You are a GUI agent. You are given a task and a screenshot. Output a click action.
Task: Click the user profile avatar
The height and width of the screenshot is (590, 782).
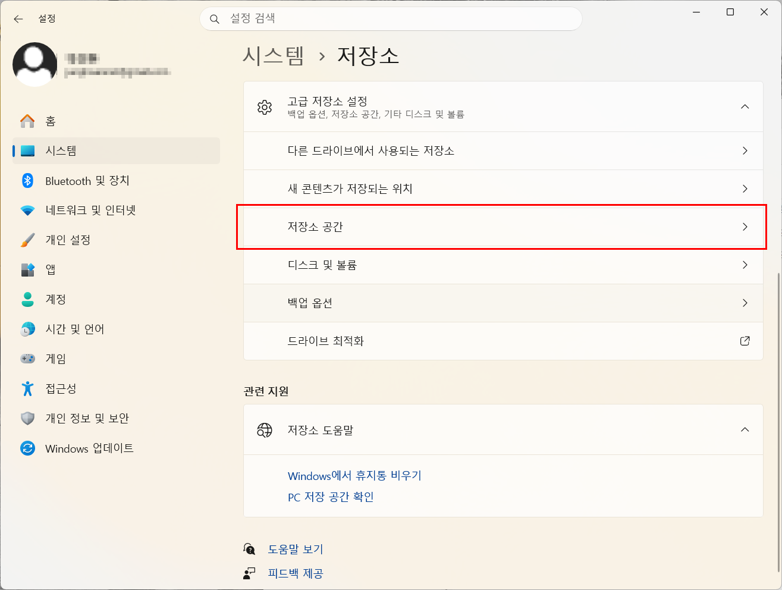[x=34, y=64]
